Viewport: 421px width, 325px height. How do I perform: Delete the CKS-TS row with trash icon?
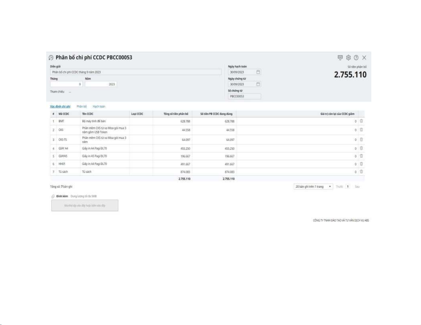(x=361, y=140)
